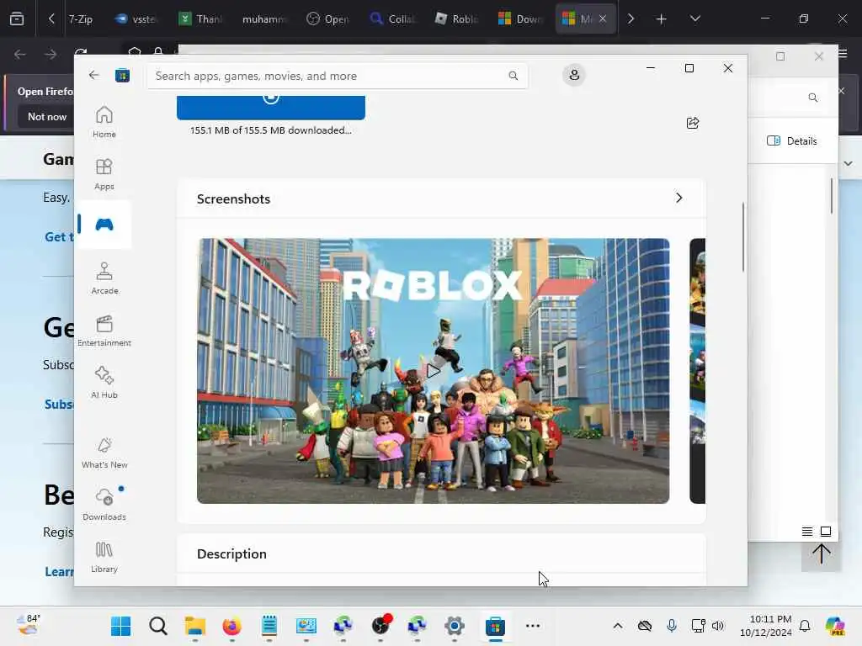Image resolution: width=862 pixels, height=646 pixels.
Task: Click the Description section heading
Action: 231,553
